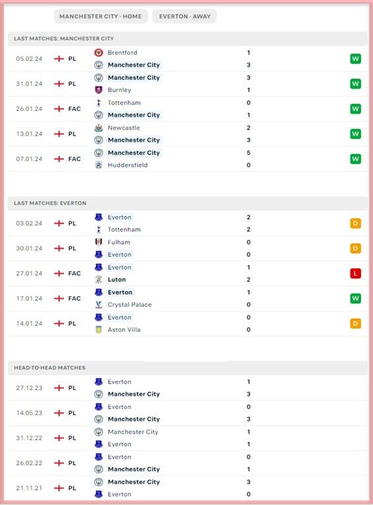The width and height of the screenshot is (373, 505).
Task: Open the 27.12.23 head-to-head match row
Action: click(x=187, y=388)
